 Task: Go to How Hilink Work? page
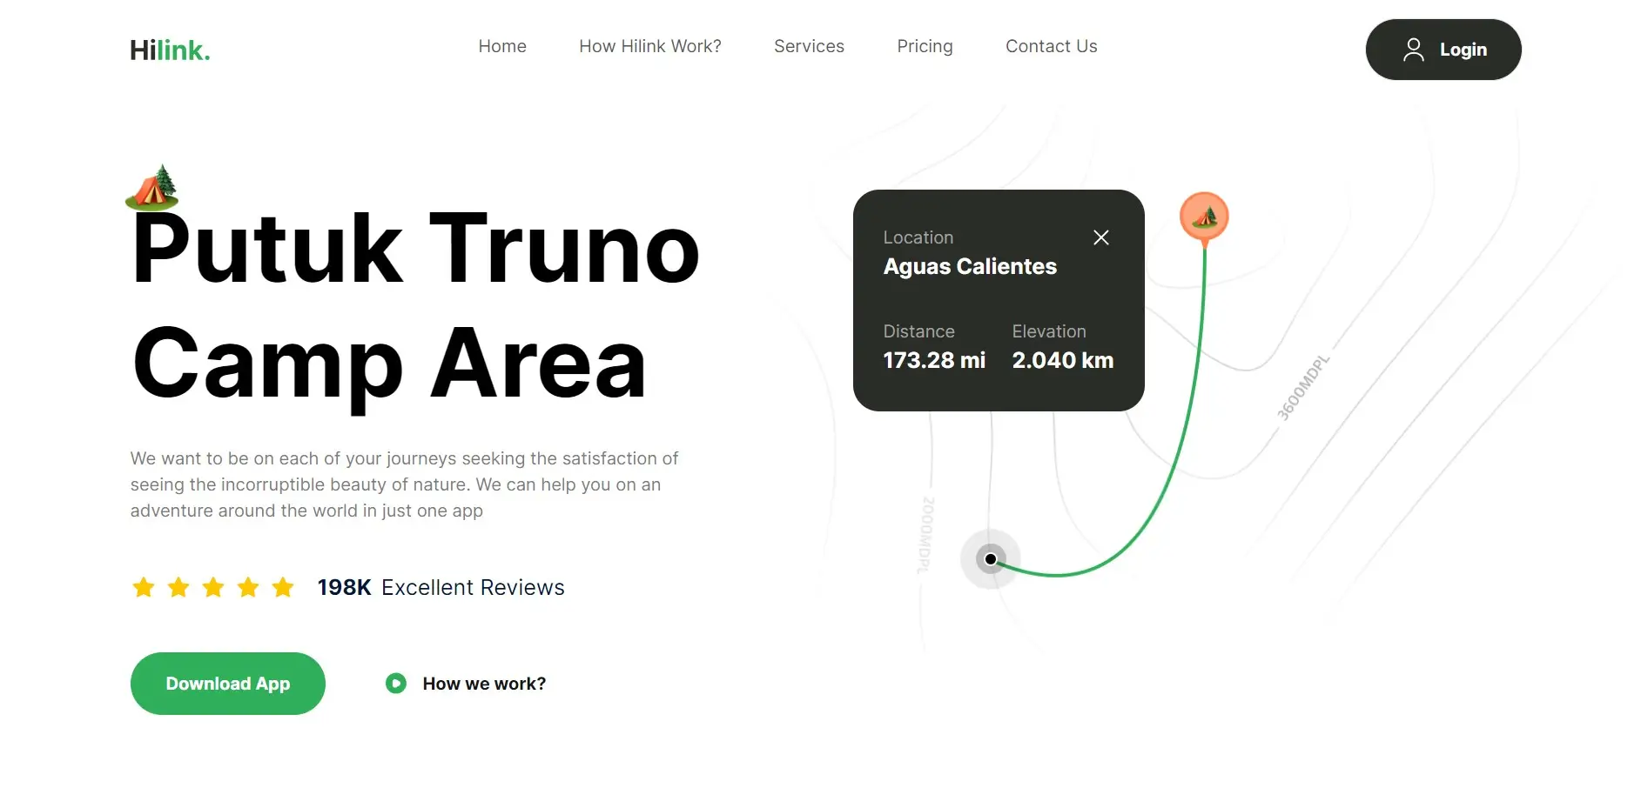point(649,46)
